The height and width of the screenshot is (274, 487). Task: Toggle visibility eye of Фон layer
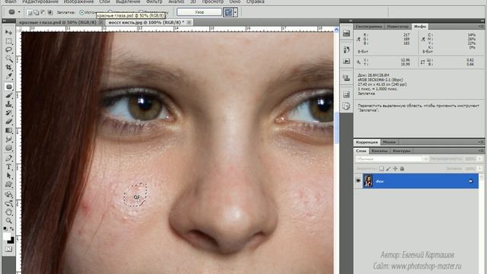[358, 180]
